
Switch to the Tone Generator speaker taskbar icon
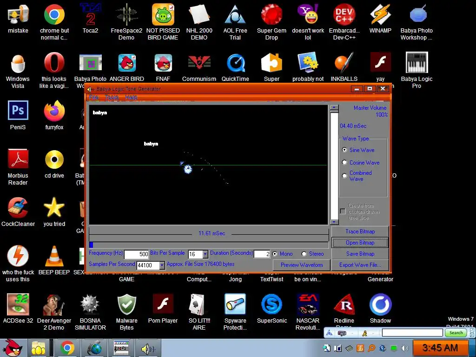click(x=148, y=348)
